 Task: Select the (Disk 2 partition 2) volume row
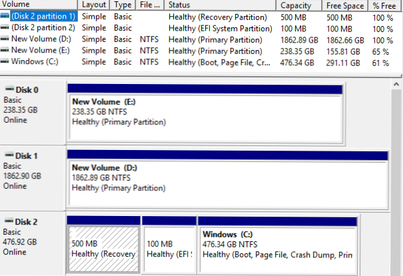click(201, 28)
